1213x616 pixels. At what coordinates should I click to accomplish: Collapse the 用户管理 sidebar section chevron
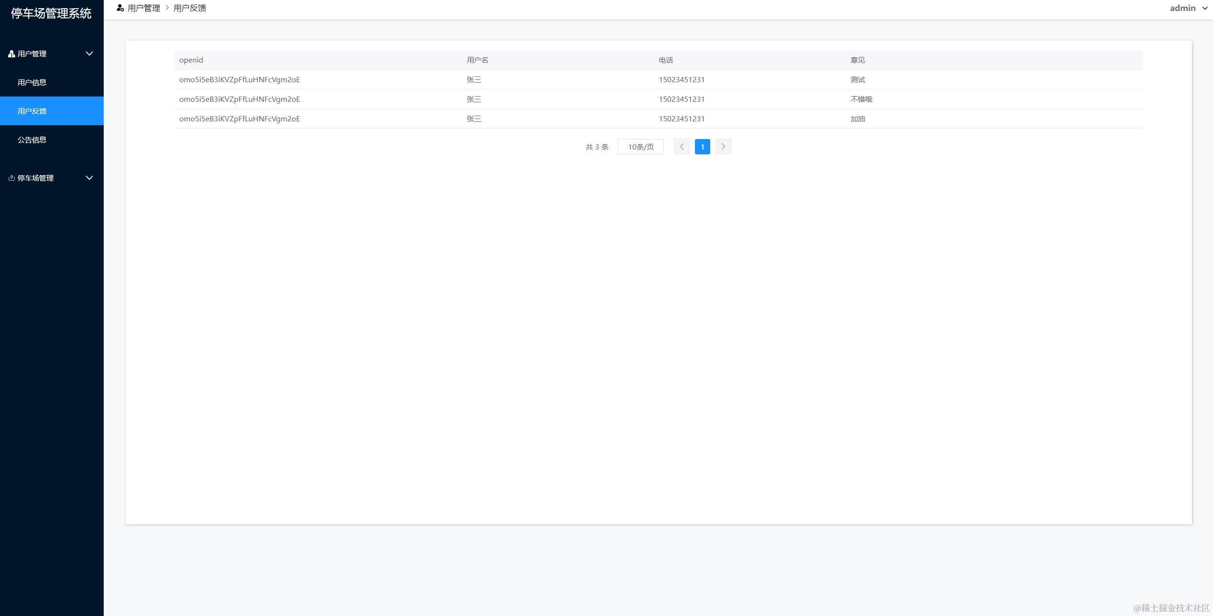pyautogui.click(x=89, y=54)
